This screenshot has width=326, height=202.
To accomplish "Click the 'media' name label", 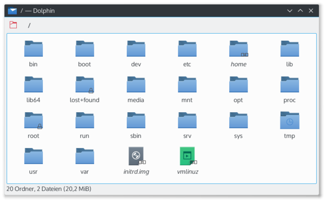I will 136,100.
